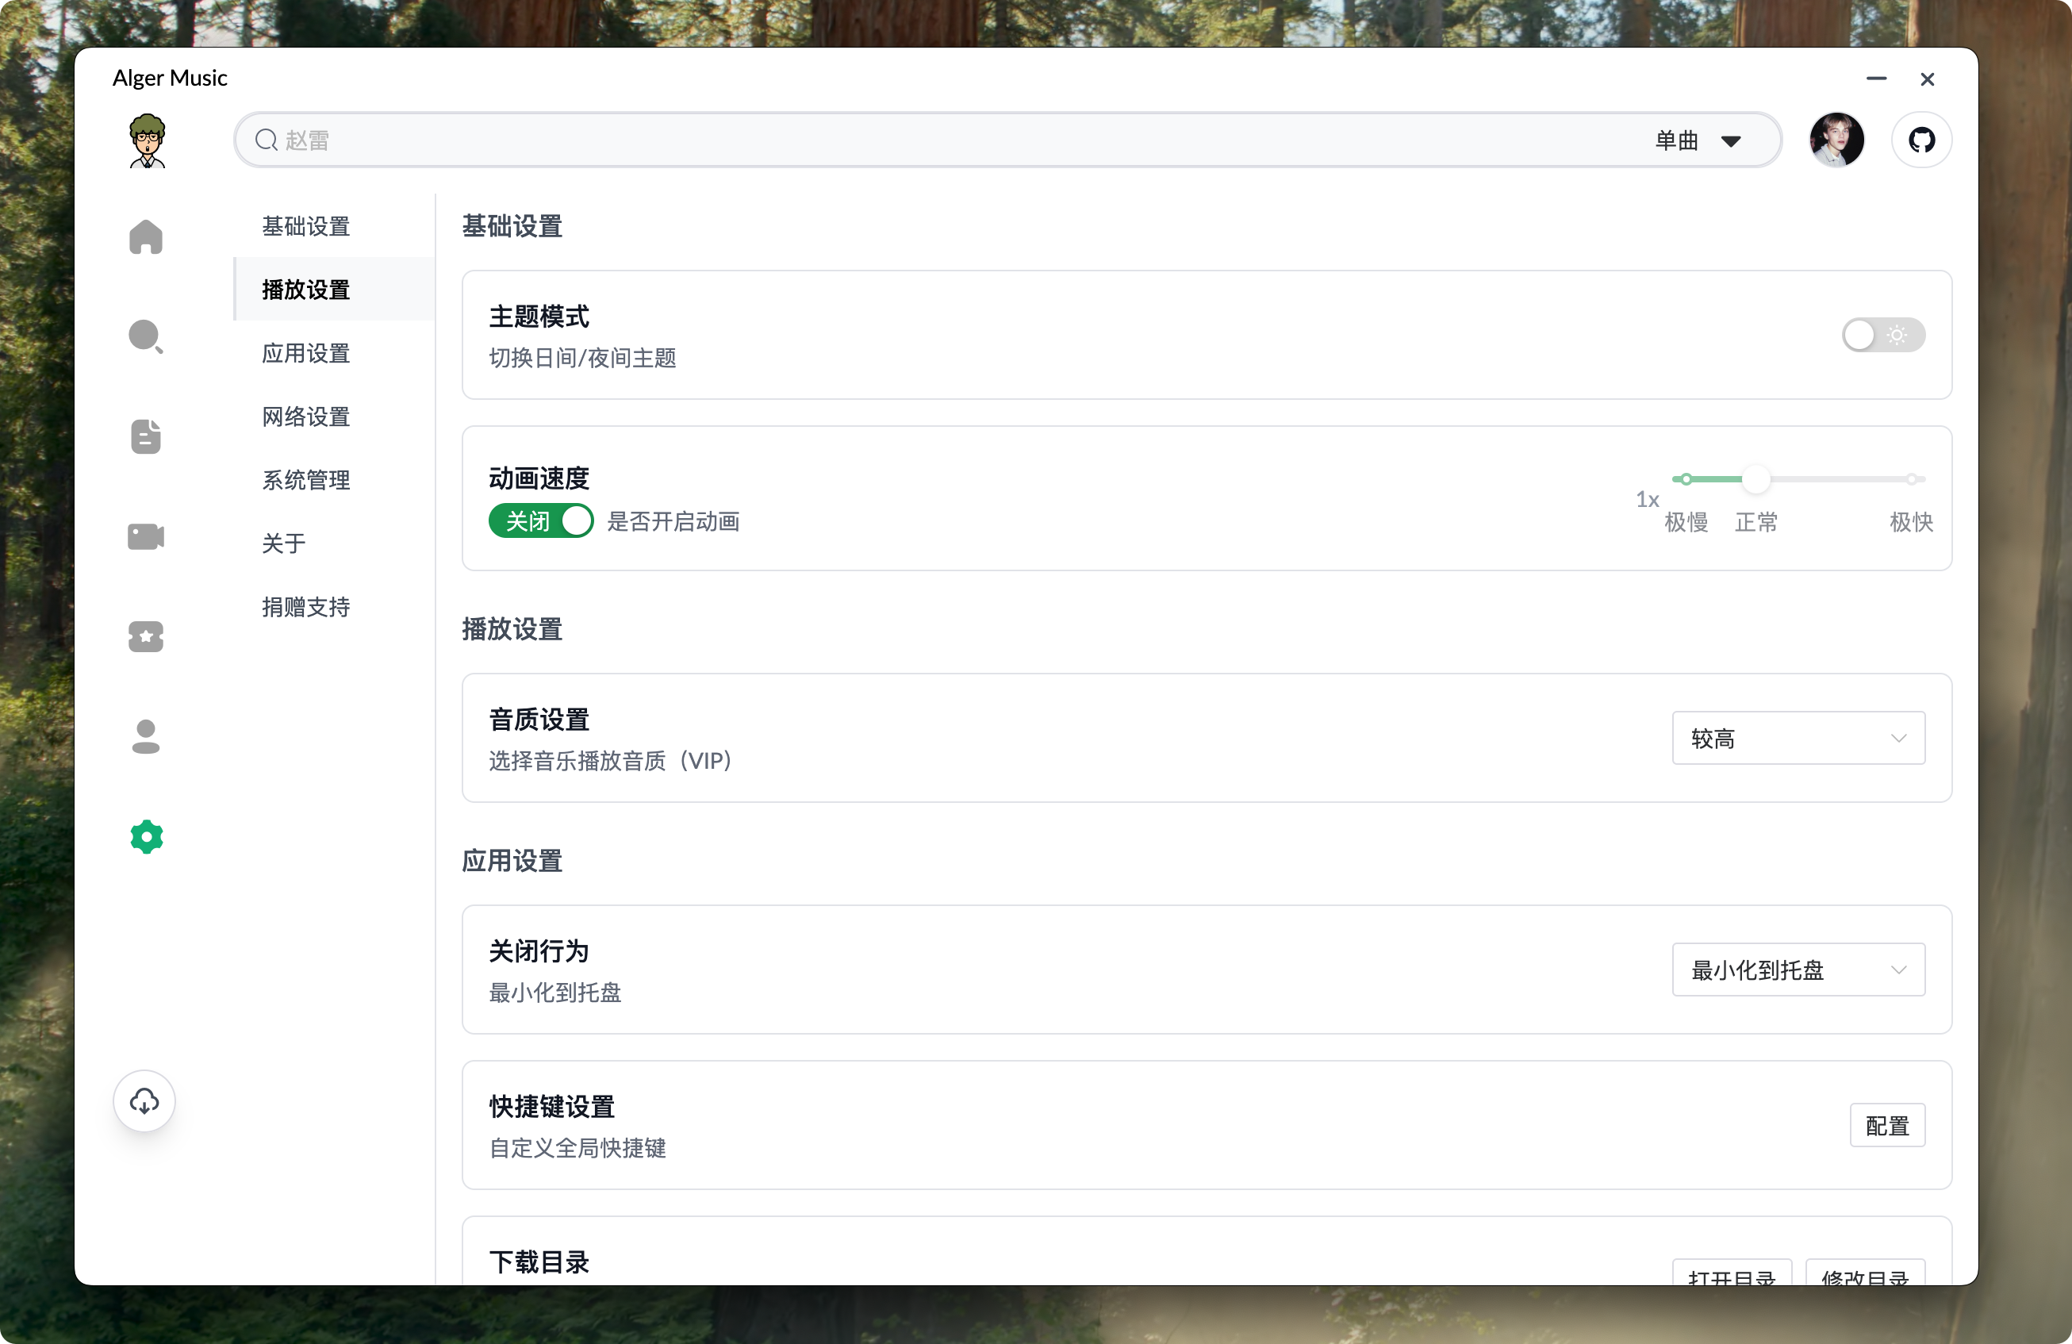Open the playlist document icon in sidebar

tap(145, 436)
